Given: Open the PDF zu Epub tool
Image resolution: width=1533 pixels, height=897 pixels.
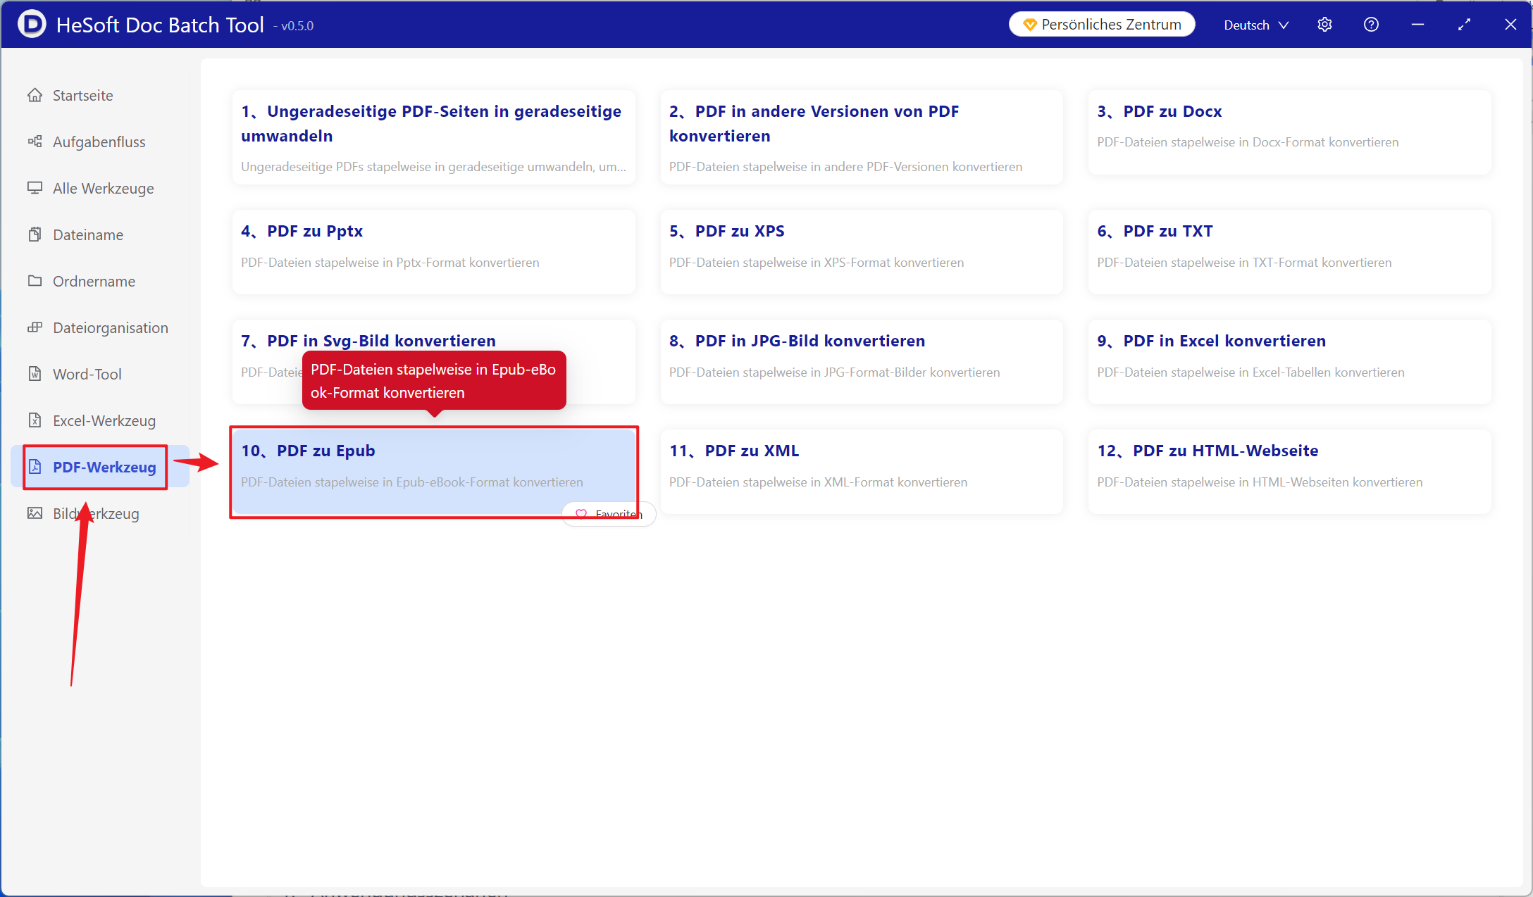Looking at the screenshot, I should click(433, 472).
